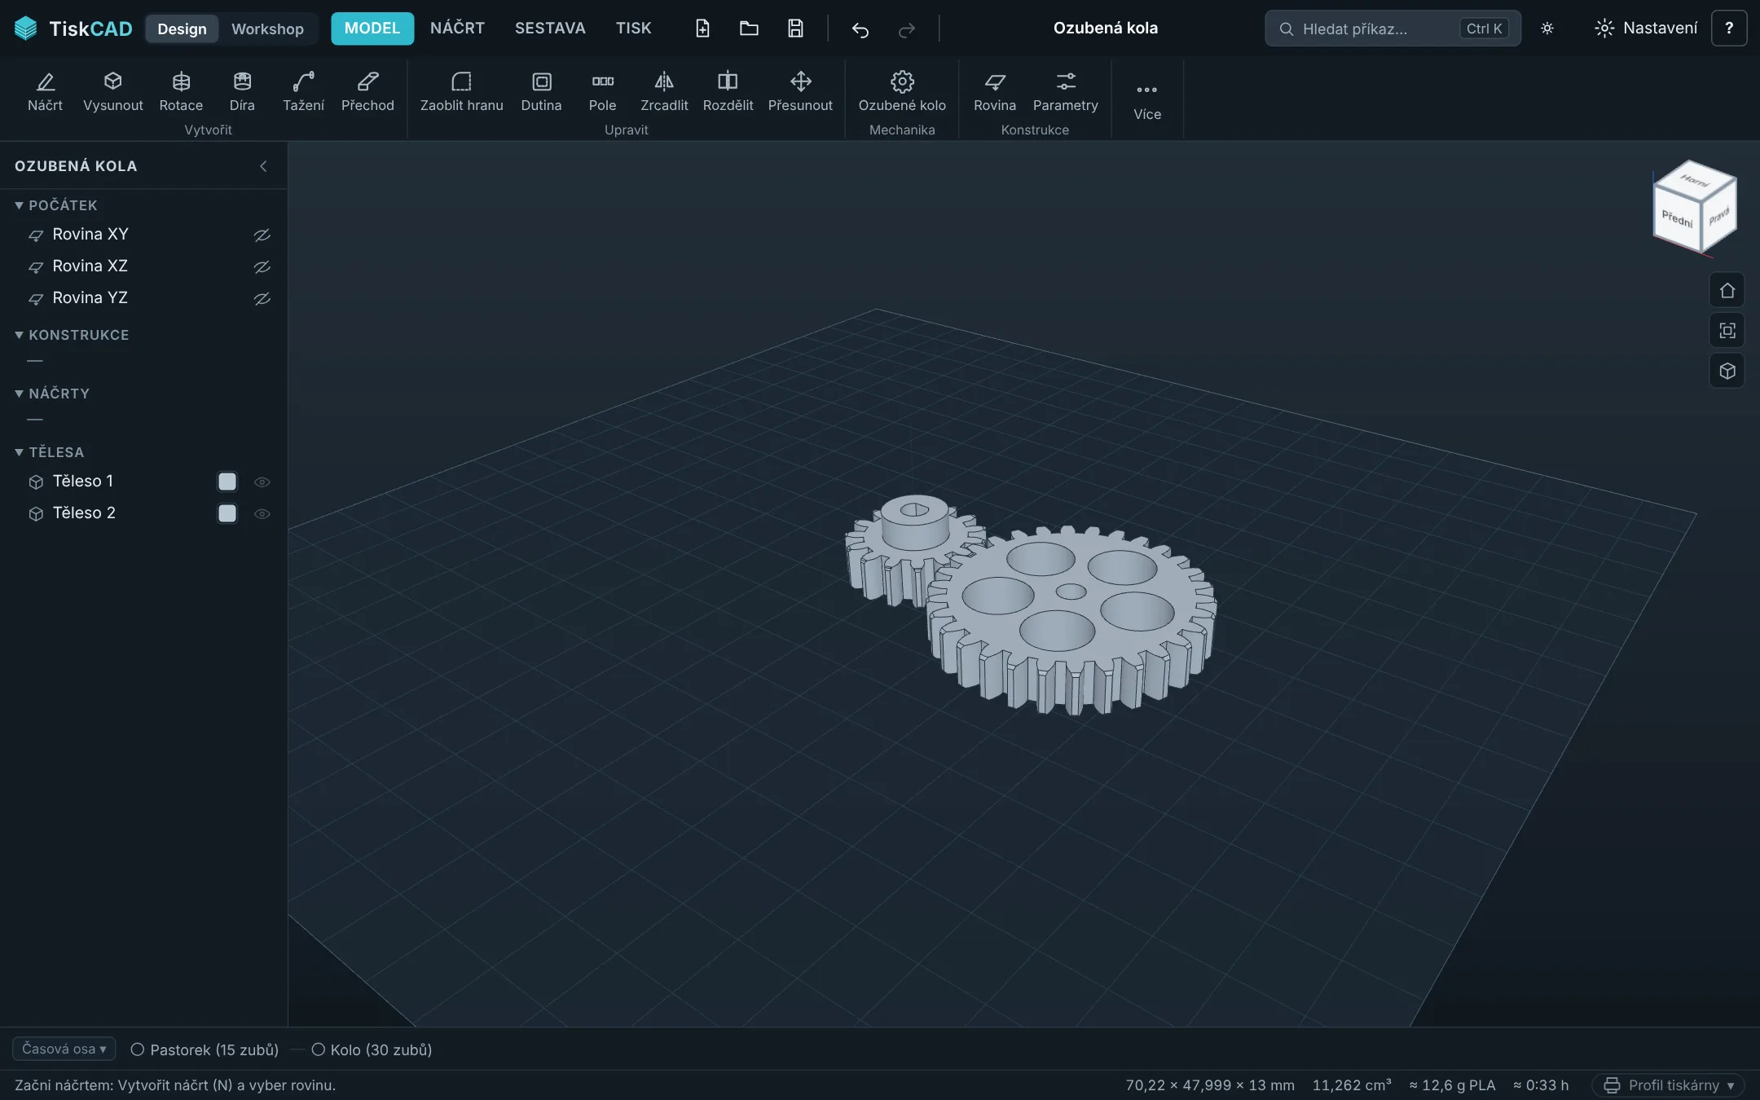Click the open folder icon
1760x1100 pixels.
(x=749, y=29)
